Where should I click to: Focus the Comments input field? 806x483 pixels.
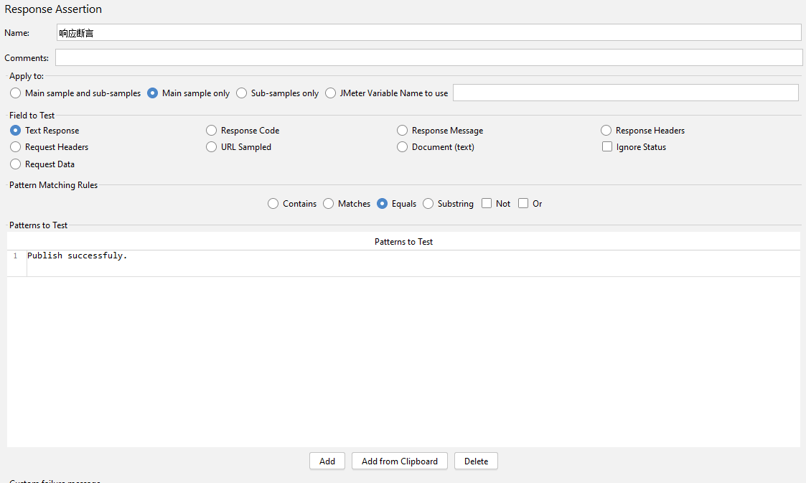(428, 57)
